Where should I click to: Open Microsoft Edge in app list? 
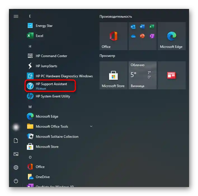(30, 116)
